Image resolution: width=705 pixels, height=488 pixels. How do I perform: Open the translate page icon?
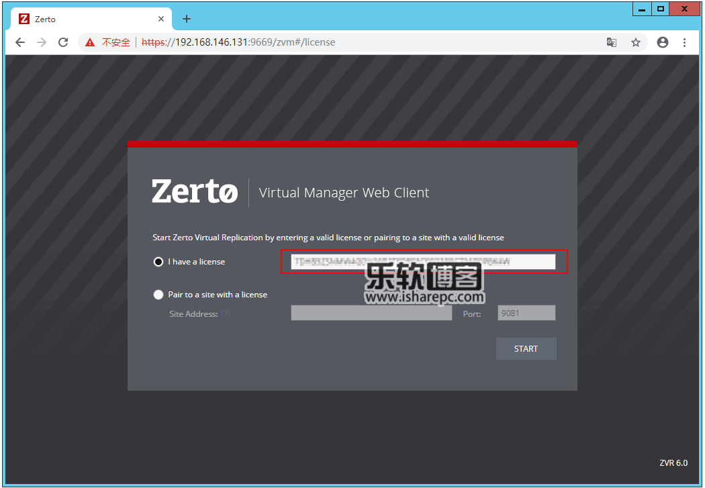tap(612, 42)
